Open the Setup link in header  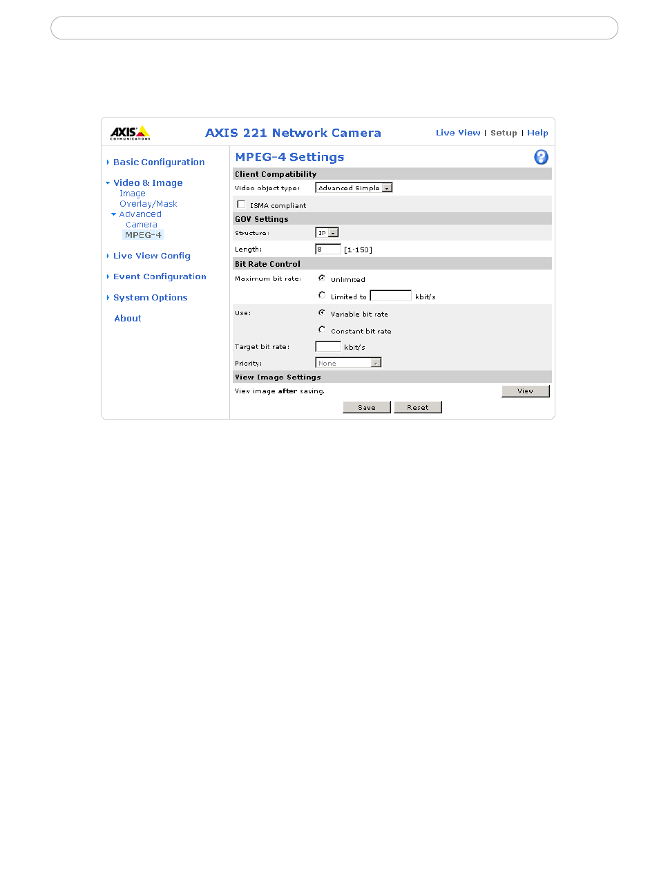[504, 133]
